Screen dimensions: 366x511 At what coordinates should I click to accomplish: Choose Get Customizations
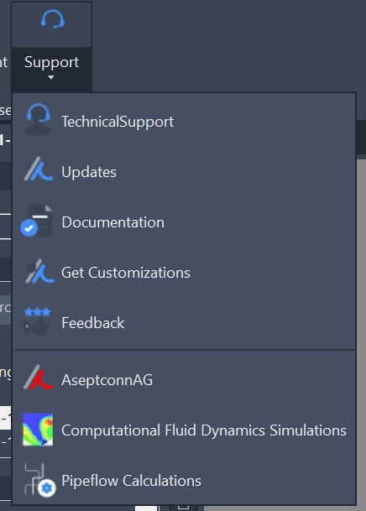point(184,273)
